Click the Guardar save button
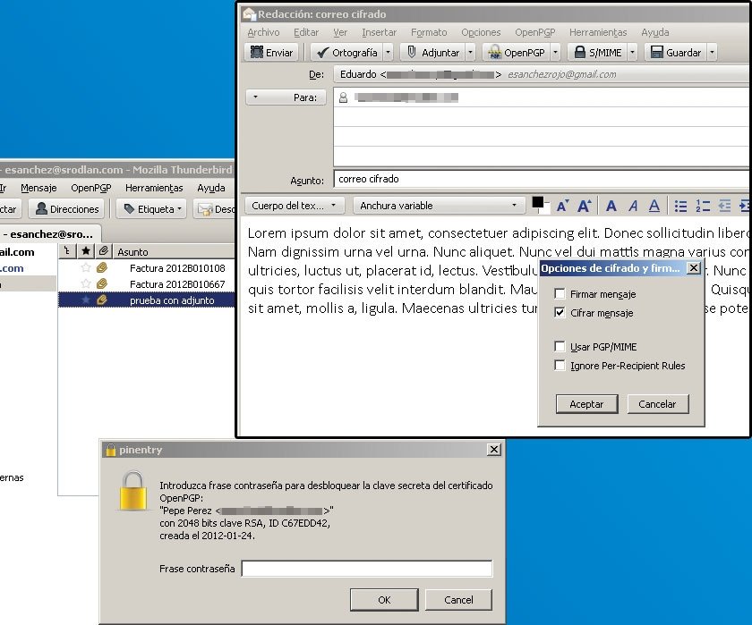The image size is (752, 625). pos(675,52)
